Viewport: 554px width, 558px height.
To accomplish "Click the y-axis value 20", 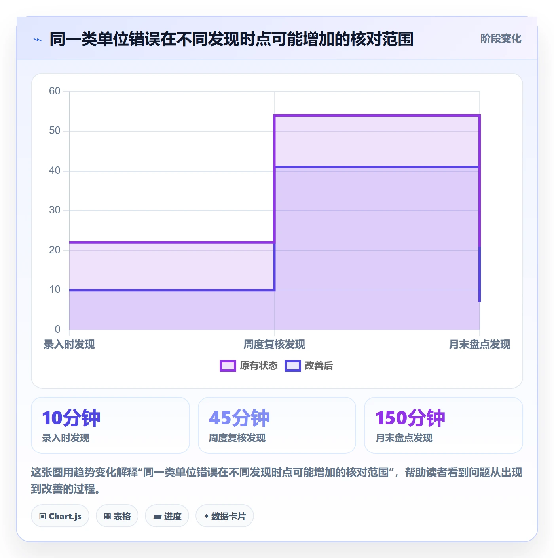I will pyautogui.click(x=55, y=250).
